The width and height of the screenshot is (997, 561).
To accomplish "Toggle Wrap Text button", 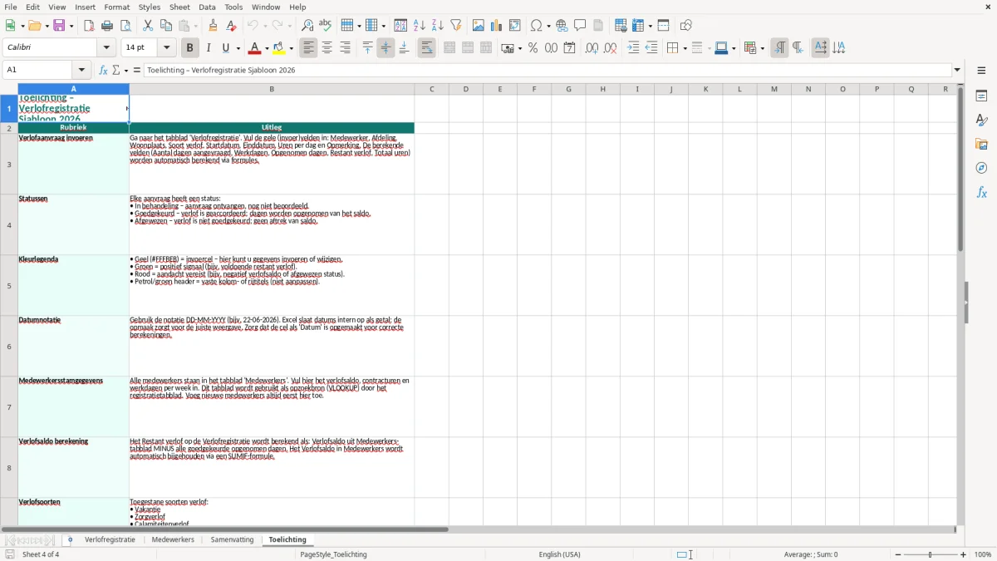I will click(x=427, y=48).
